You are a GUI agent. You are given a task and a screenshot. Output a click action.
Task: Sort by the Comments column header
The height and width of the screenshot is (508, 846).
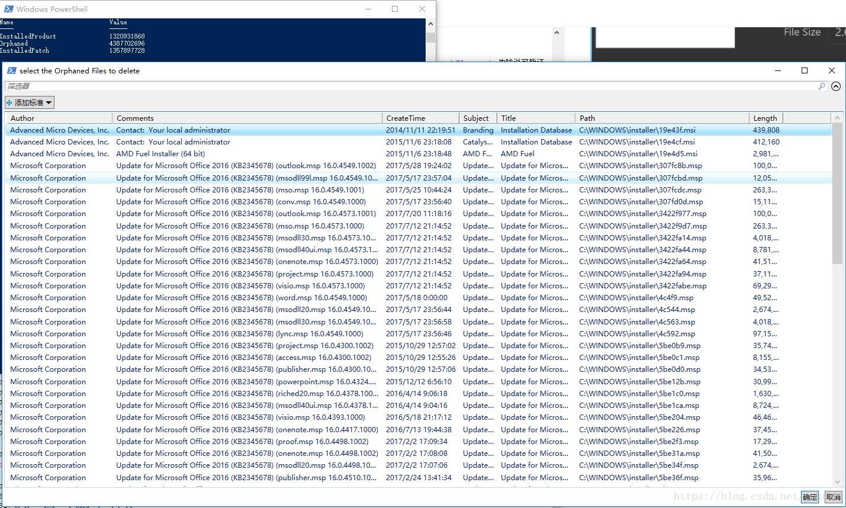pos(247,118)
